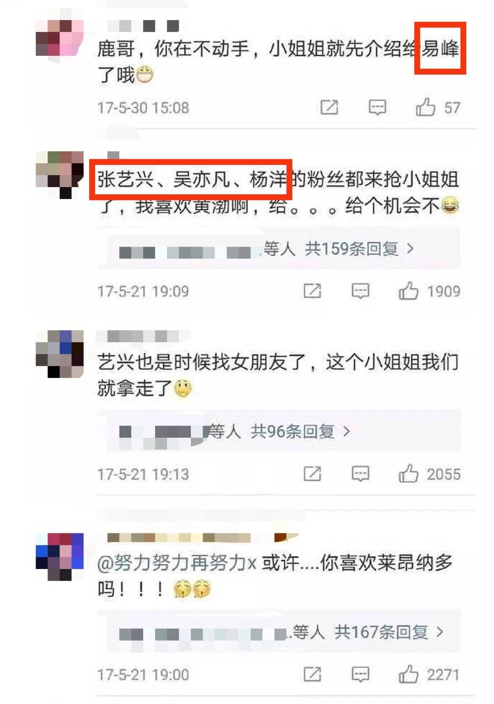Like the comment with 1909 likes

coord(408,291)
